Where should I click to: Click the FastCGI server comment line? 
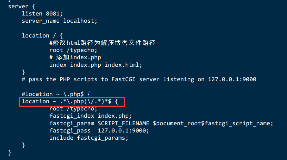(x=139, y=79)
